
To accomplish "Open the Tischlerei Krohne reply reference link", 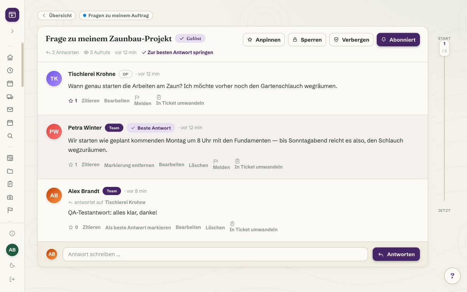I will click(x=125, y=202).
